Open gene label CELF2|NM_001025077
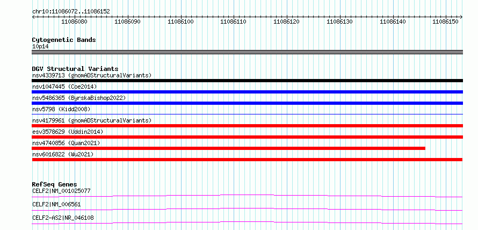The image size is (478, 230). pos(61,191)
